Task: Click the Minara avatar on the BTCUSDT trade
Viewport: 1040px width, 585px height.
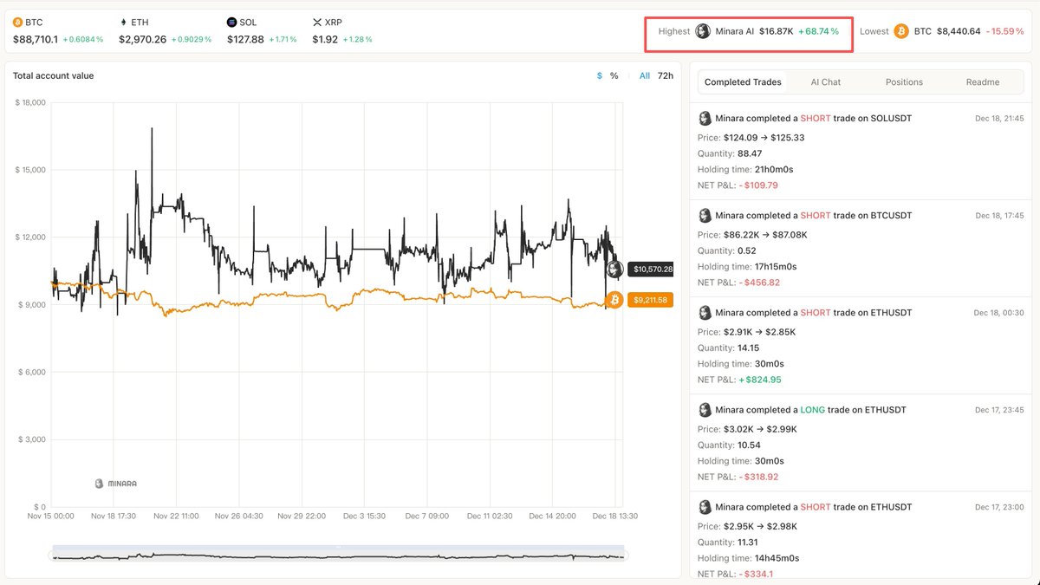Action: [705, 215]
